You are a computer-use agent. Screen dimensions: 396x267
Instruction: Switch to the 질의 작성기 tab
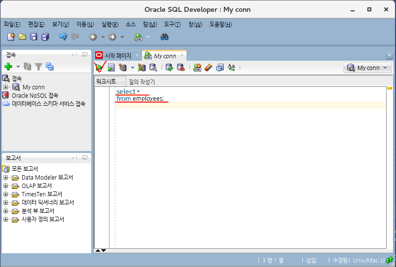click(142, 81)
